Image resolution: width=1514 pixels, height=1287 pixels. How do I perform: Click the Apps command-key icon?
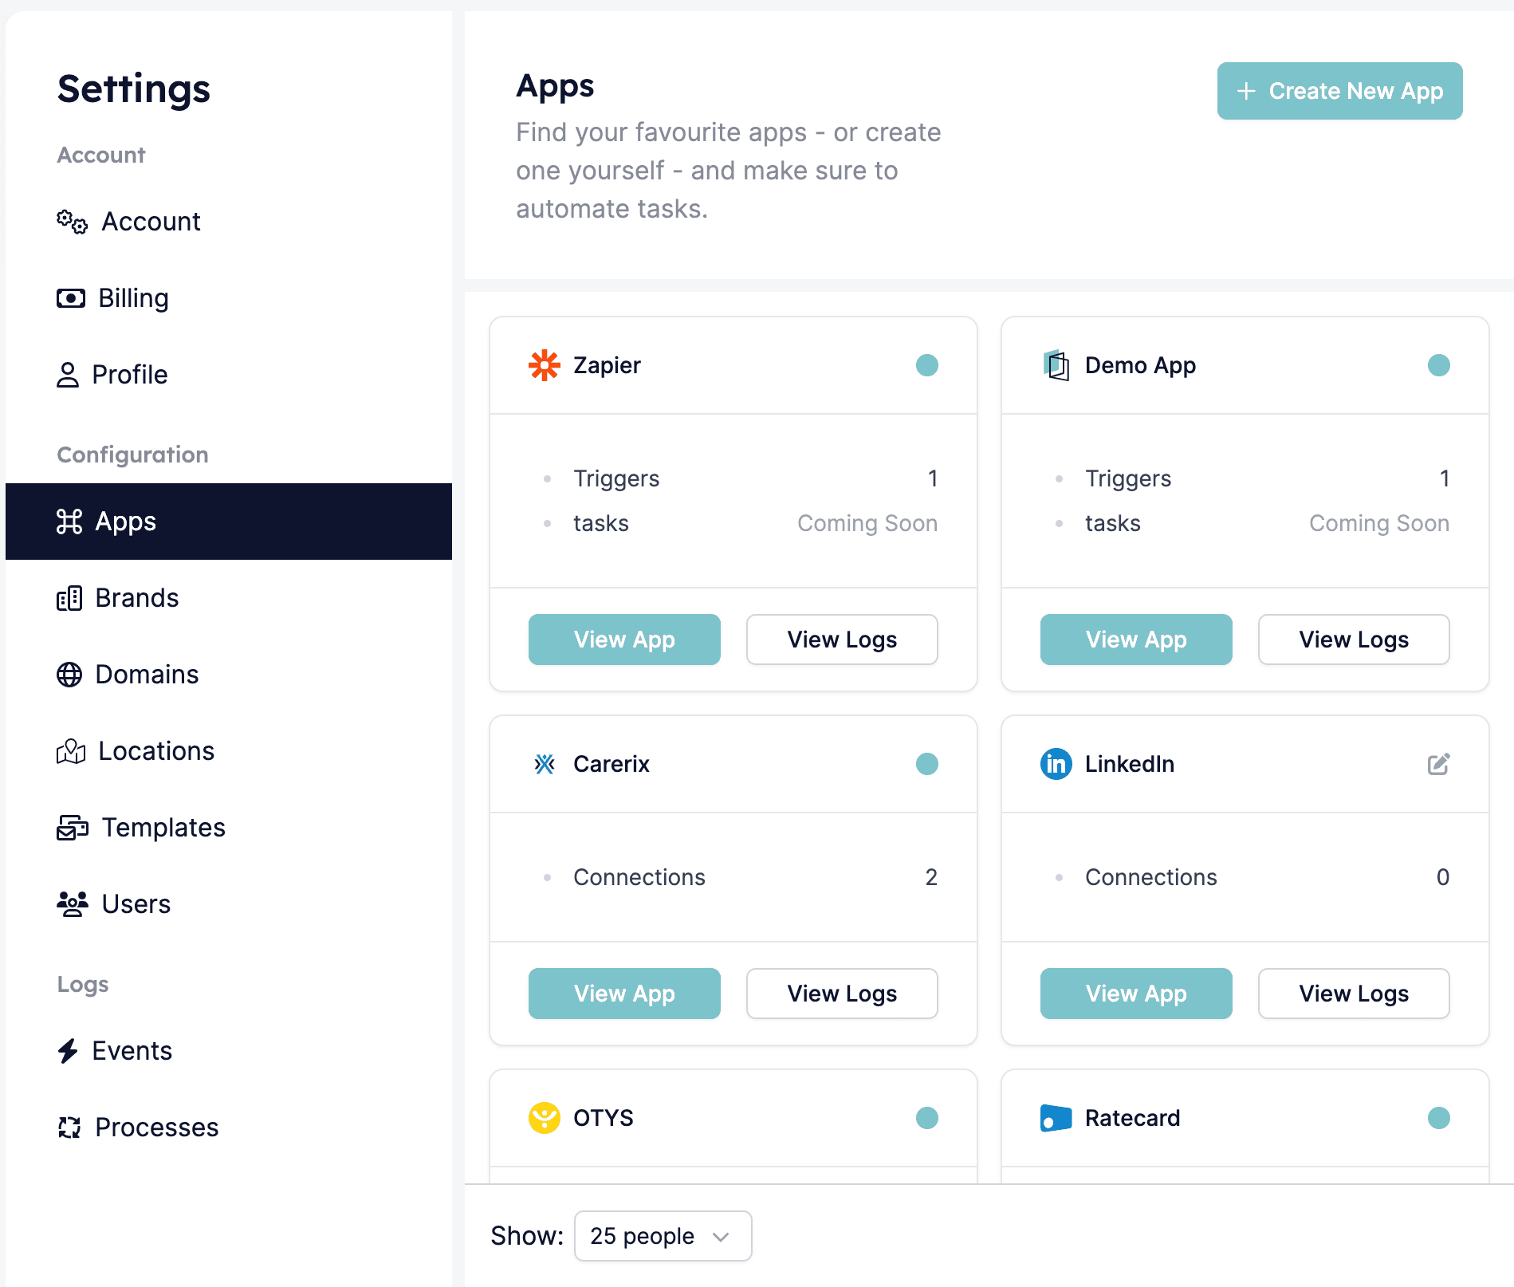[69, 521]
